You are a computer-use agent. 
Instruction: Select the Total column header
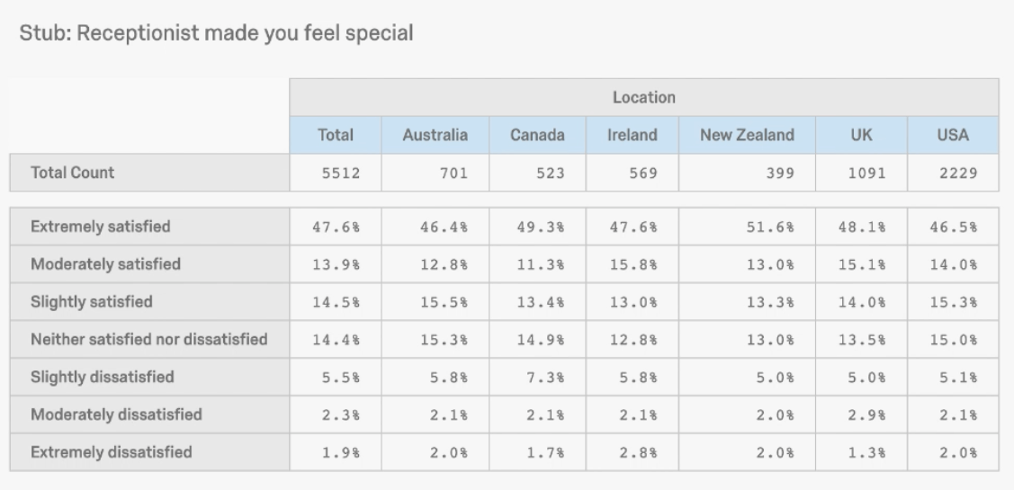(336, 135)
